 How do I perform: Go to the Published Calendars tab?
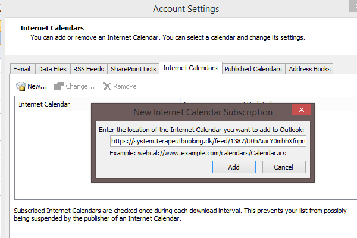coord(253,69)
